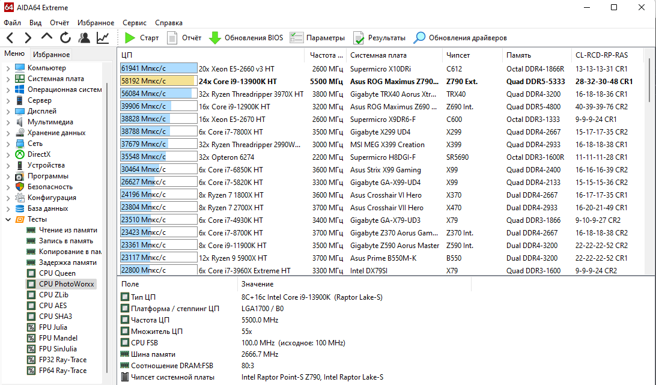The image size is (656, 385).
Task: Open the Вид menu
Action: 35,23
